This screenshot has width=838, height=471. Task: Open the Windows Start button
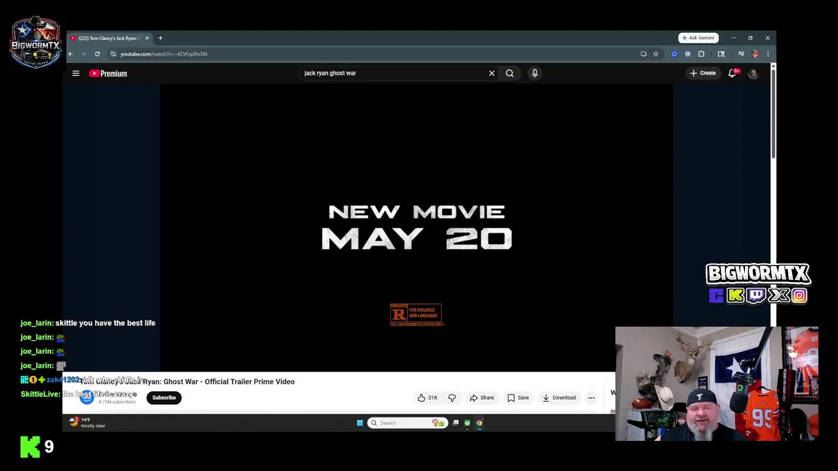point(359,423)
